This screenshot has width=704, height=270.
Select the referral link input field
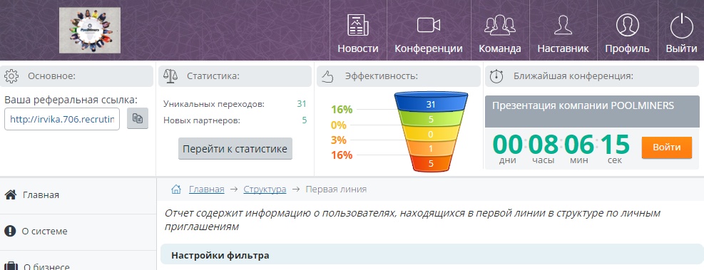[62, 119]
